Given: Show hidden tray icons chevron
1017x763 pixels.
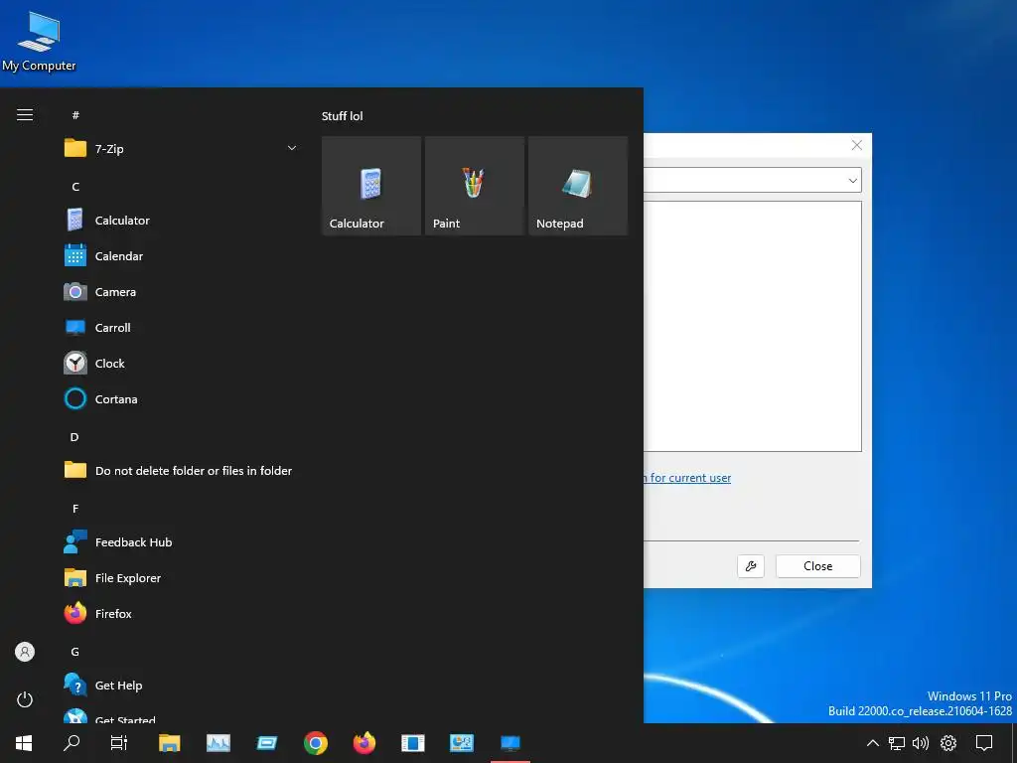Looking at the screenshot, I should point(873,743).
